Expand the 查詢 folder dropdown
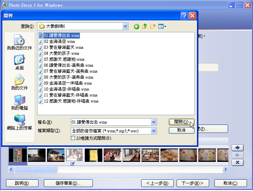 coord(125,26)
